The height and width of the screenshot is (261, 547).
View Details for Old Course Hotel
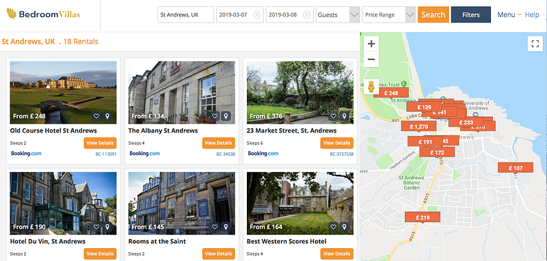tap(100, 143)
